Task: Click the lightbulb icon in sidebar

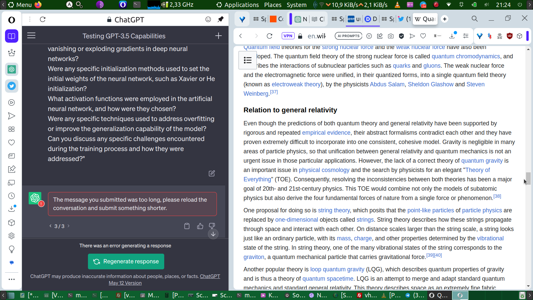Action: pyautogui.click(x=12, y=249)
